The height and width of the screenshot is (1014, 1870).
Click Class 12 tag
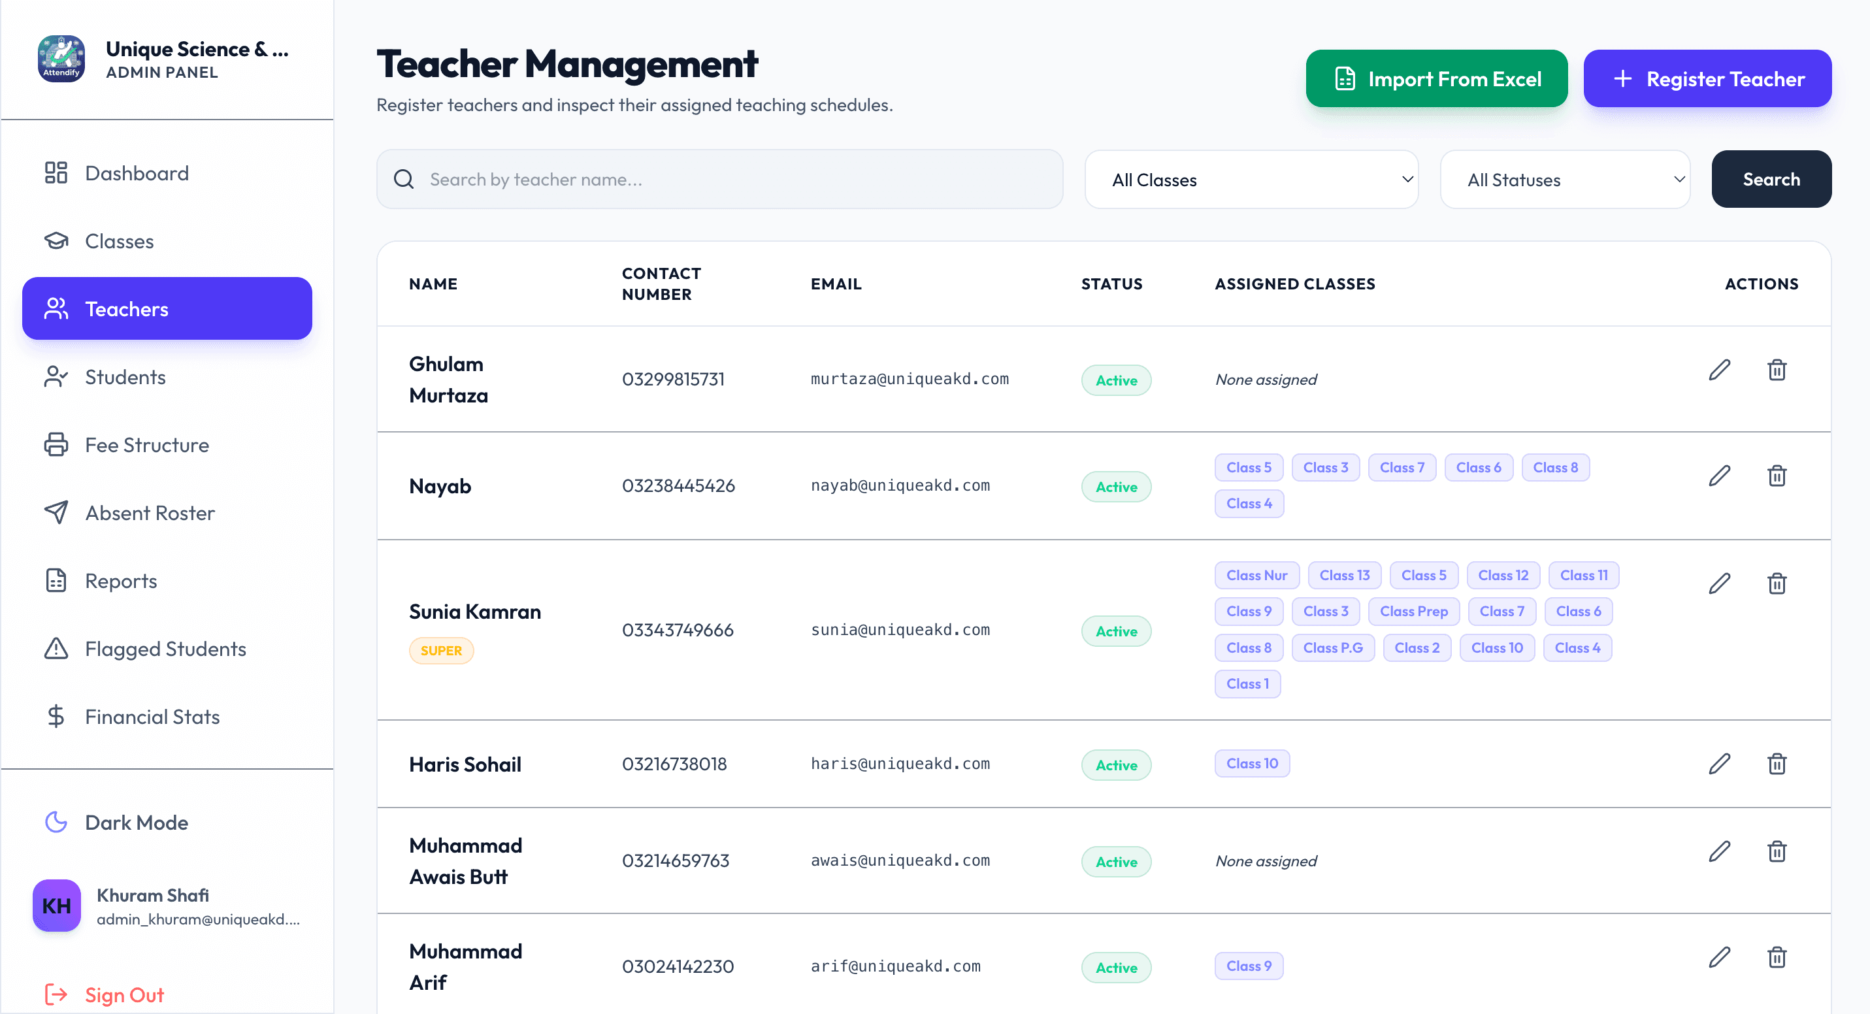1503,575
